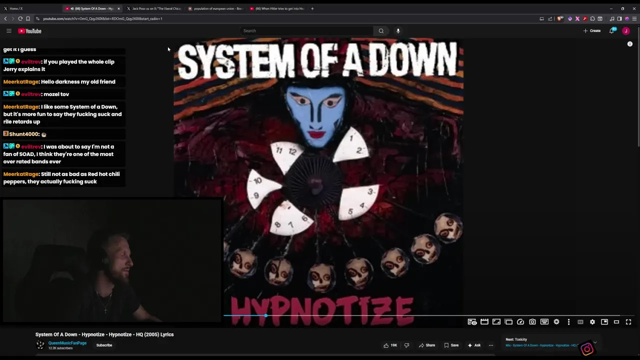
Task: Open view site information icon in address bar
Action: click(37, 18)
